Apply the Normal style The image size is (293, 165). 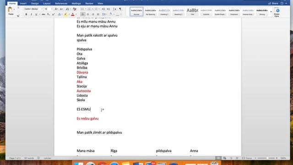point(136,11)
